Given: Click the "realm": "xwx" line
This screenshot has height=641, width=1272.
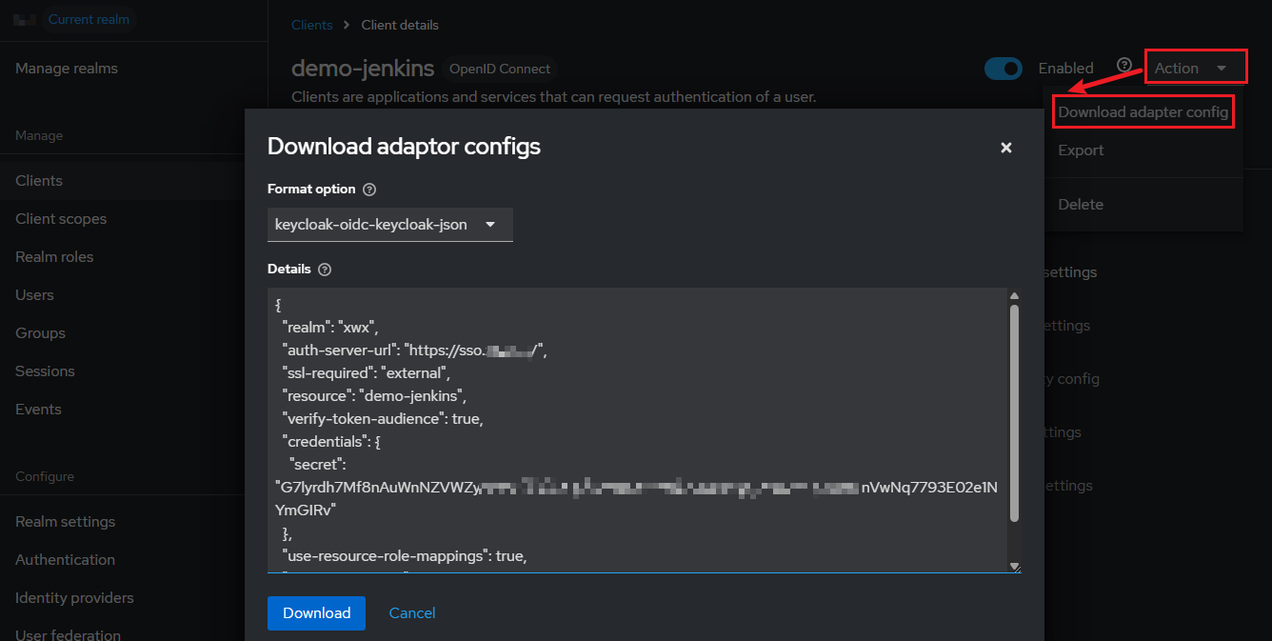Looking at the screenshot, I should [330, 327].
